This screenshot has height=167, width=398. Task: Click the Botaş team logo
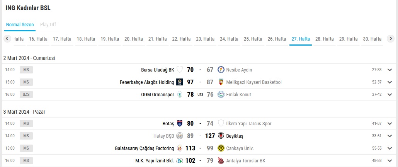[179, 123]
